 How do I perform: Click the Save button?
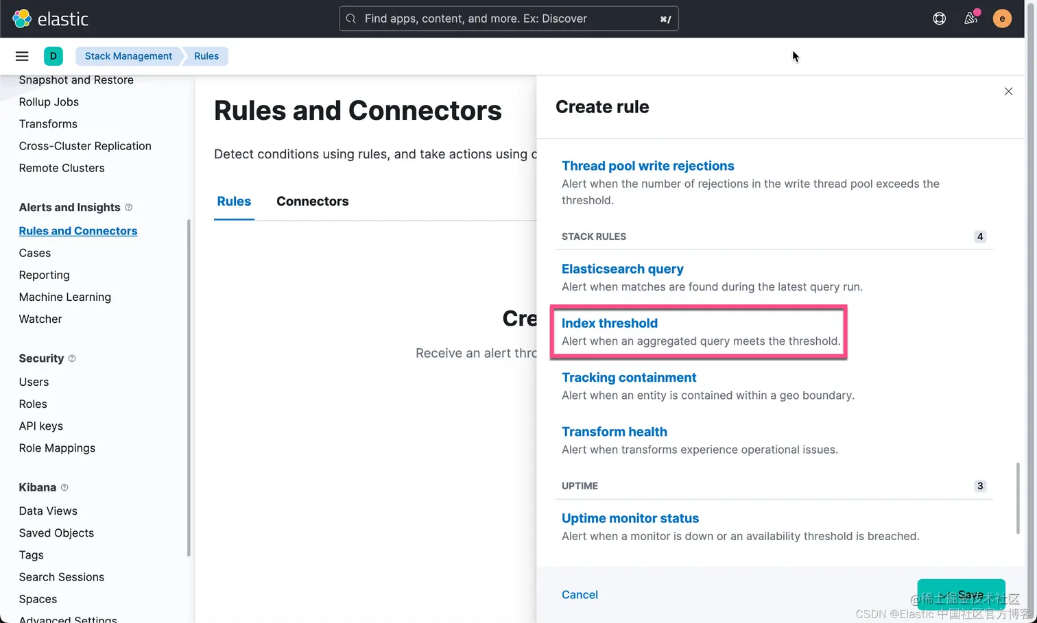pos(961,594)
